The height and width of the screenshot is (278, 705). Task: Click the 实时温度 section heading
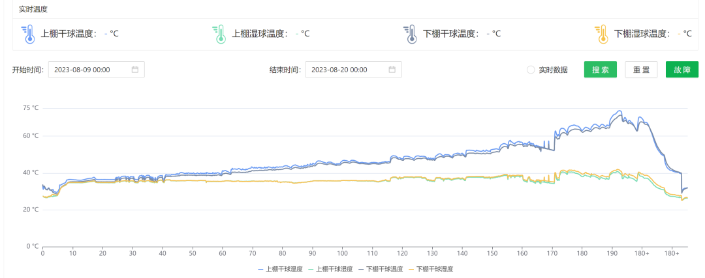(x=33, y=9)
